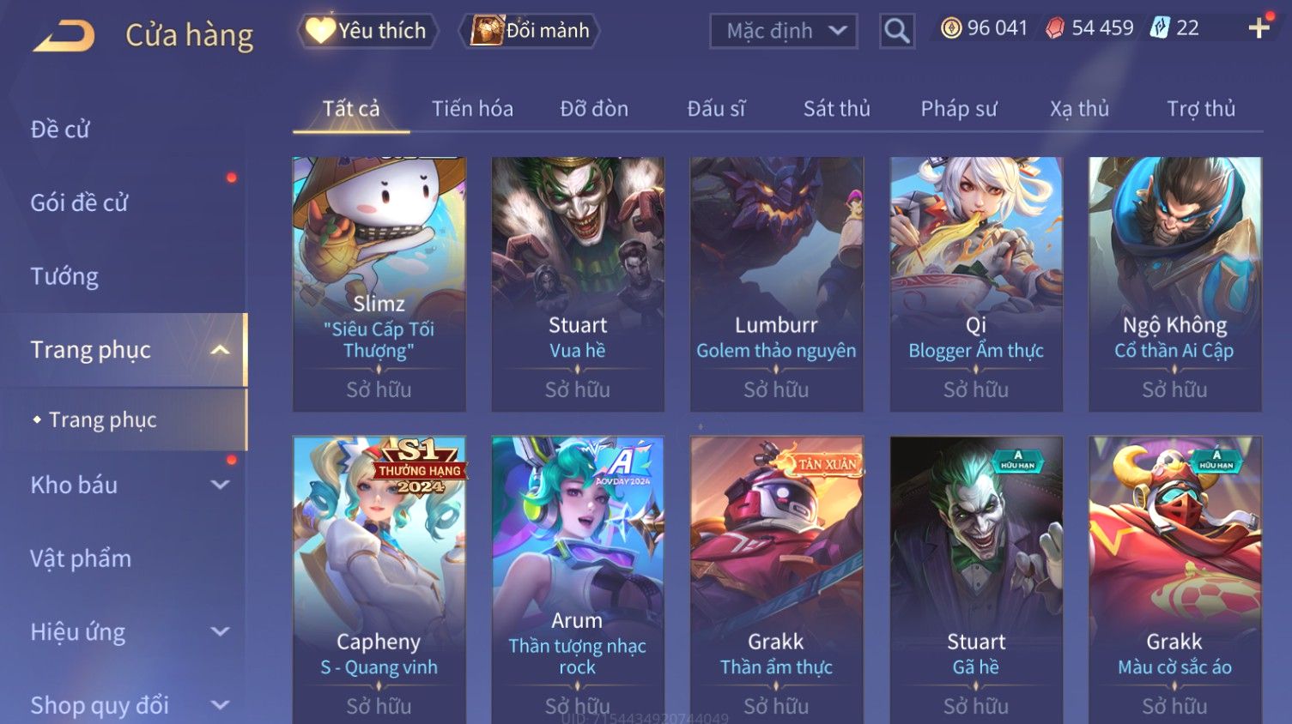Select Qi Blogger Ẩm thực skin card

coord(976,284)
